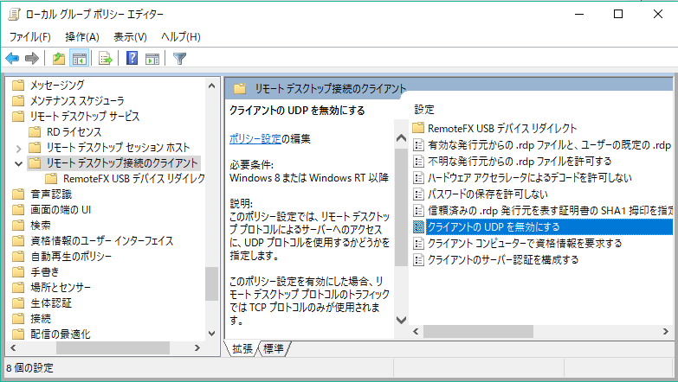Click policy icon of パスワードの保存を許可しない row
Viewport: 678px width, 382px height.
pos(418,194)
